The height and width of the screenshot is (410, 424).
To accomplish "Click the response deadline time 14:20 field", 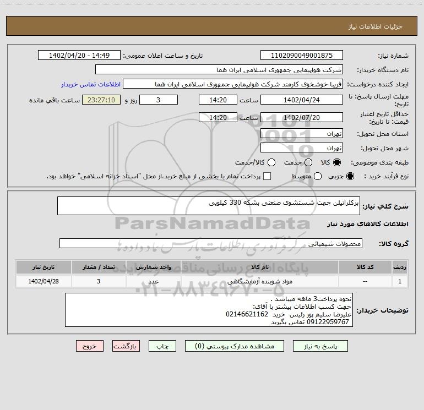I will pos(218,100).
